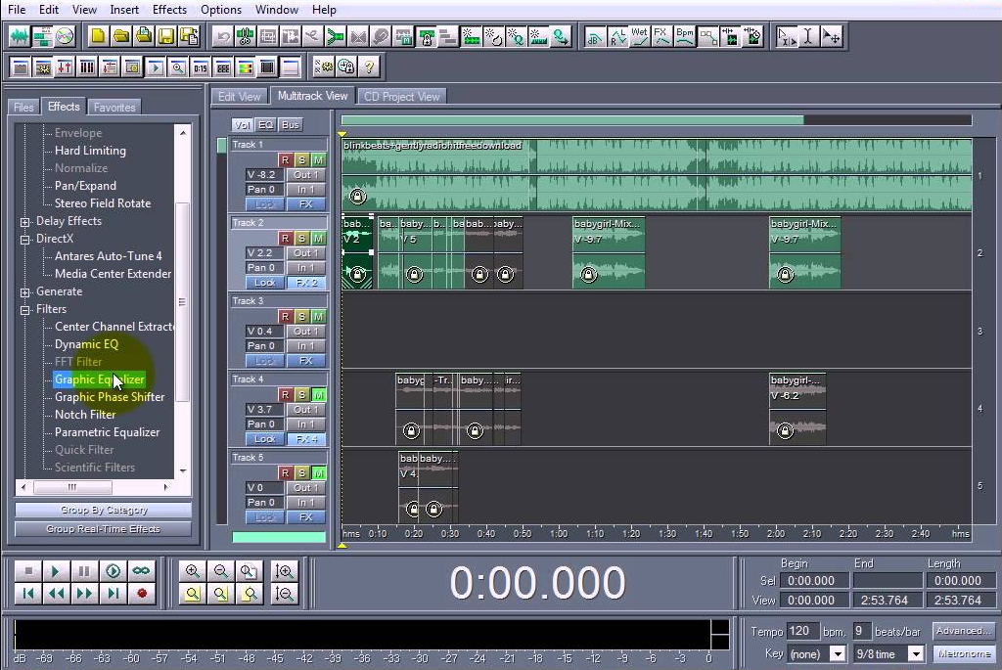Select the Time Selection tool
This screenshot has width=1002, height=670.
coord(809,36)
